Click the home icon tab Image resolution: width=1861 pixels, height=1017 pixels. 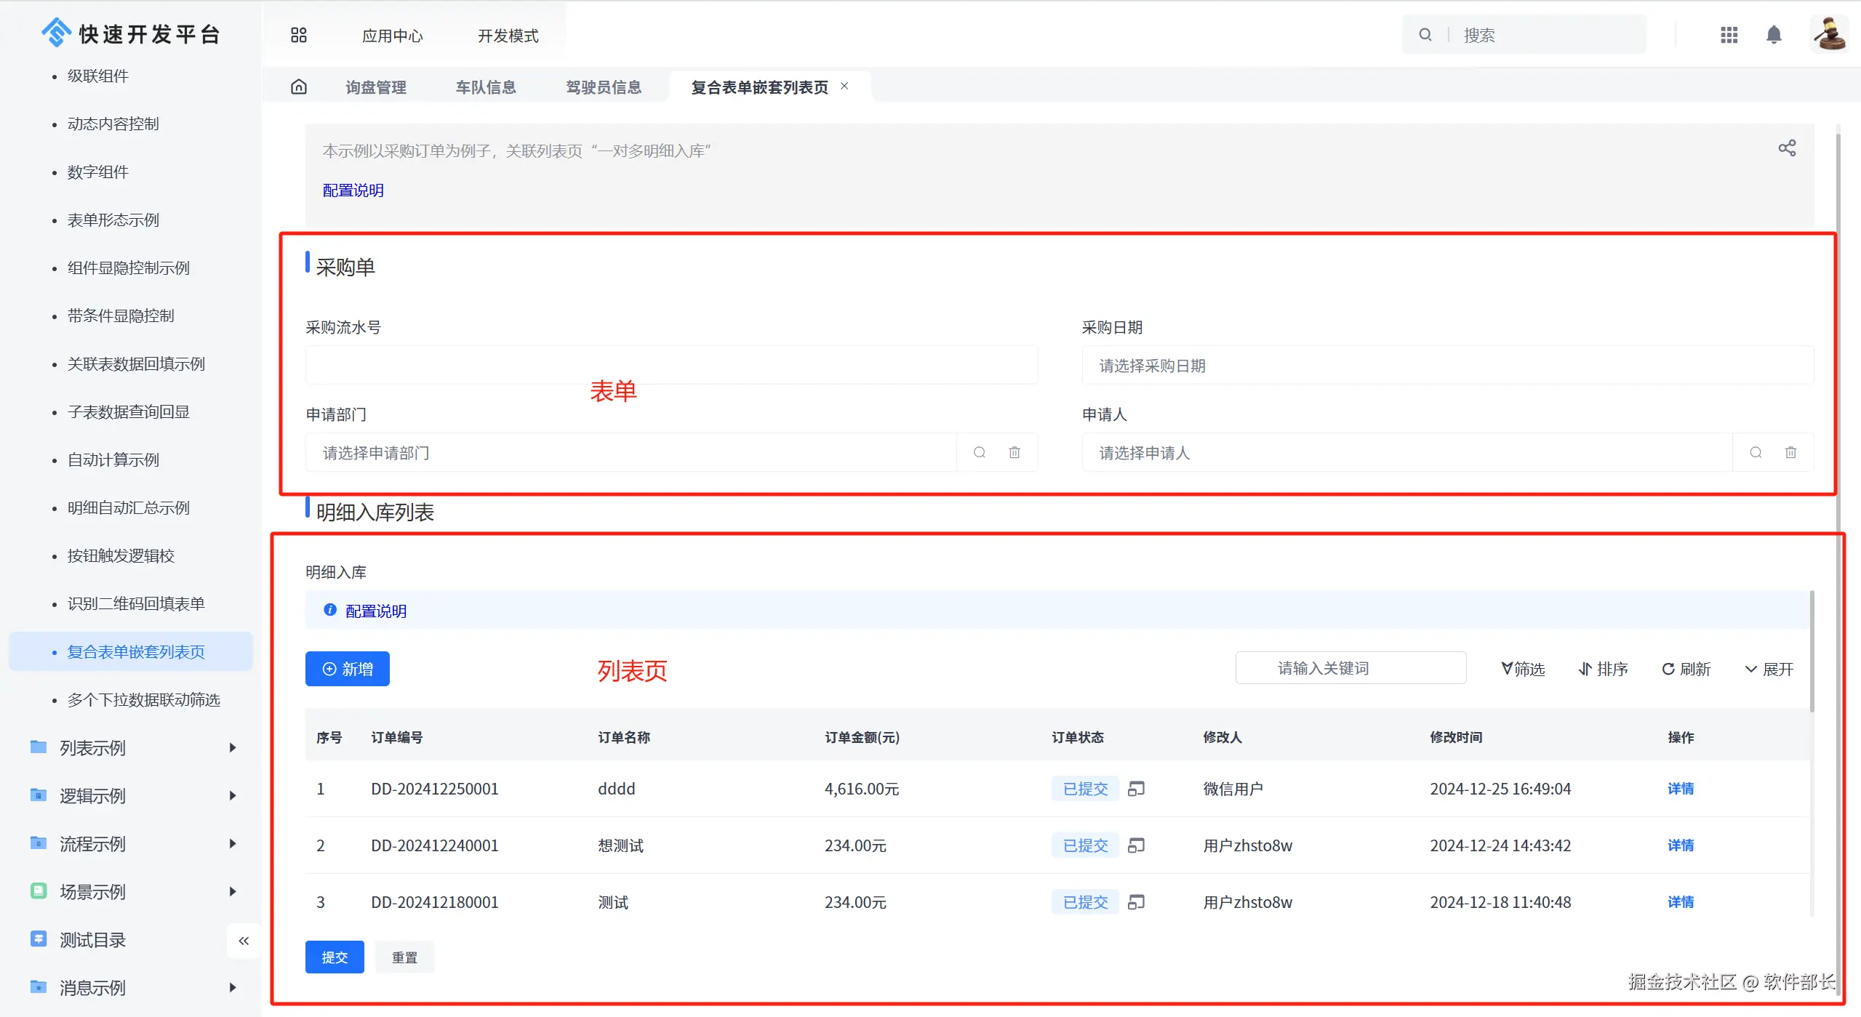point(299,87)
